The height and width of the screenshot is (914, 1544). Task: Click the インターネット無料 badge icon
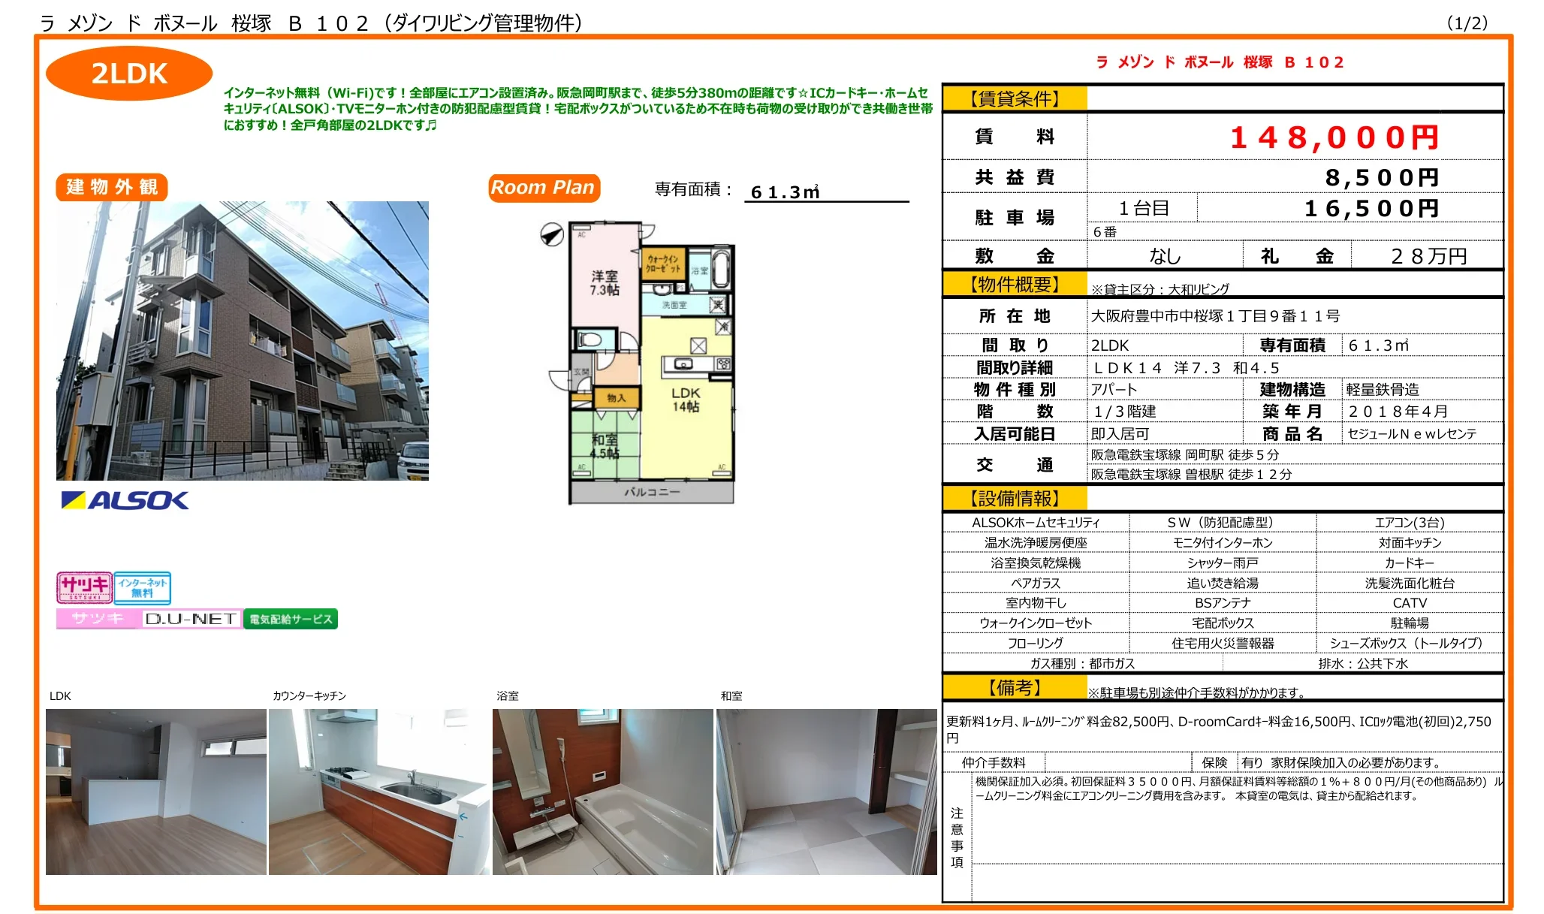[143, 587]
